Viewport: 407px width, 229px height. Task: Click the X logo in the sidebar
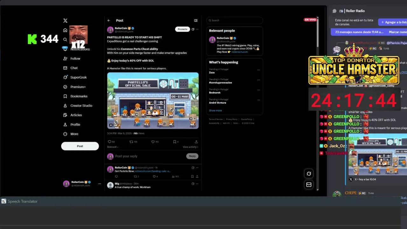tap(65, 21)
